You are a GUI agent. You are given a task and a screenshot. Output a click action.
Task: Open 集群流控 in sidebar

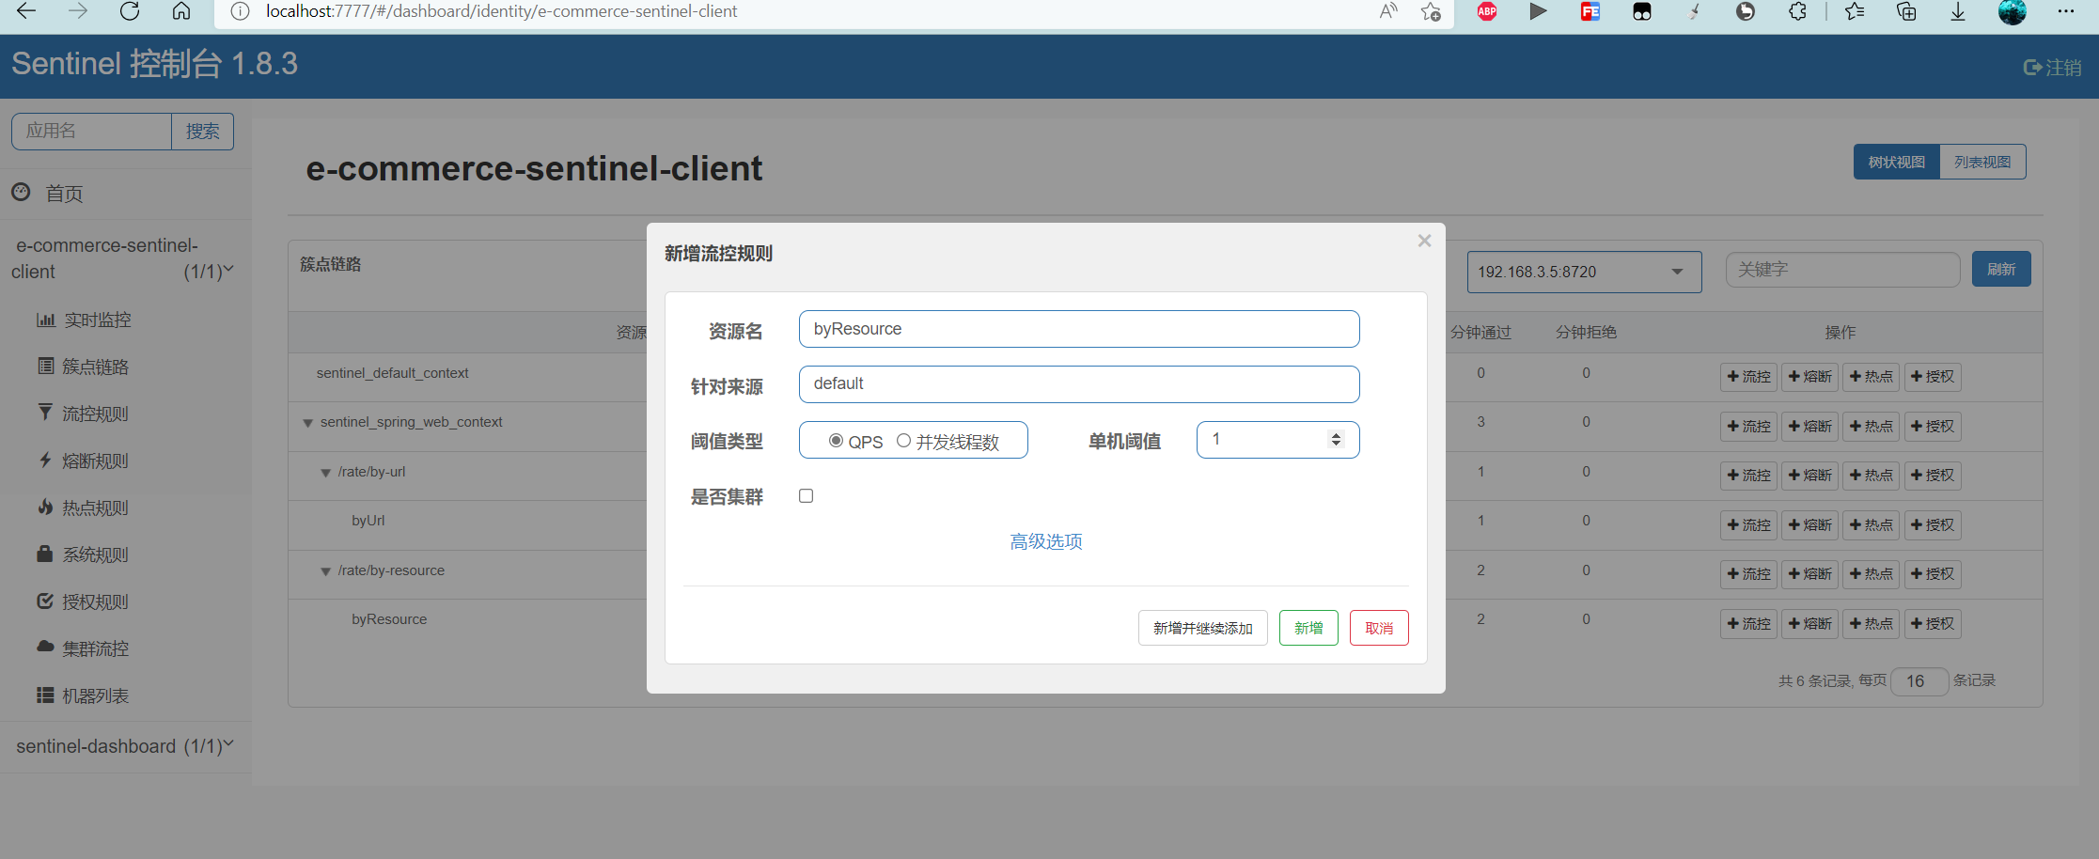tap(95, 649)
